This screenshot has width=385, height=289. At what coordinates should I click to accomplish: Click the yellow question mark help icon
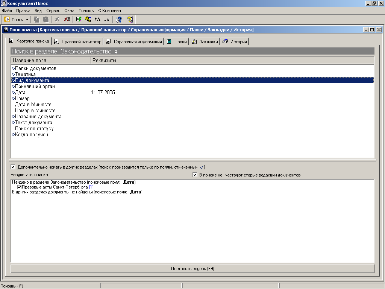130,20
